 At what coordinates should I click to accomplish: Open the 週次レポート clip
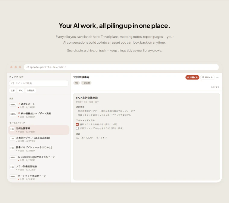39,105
